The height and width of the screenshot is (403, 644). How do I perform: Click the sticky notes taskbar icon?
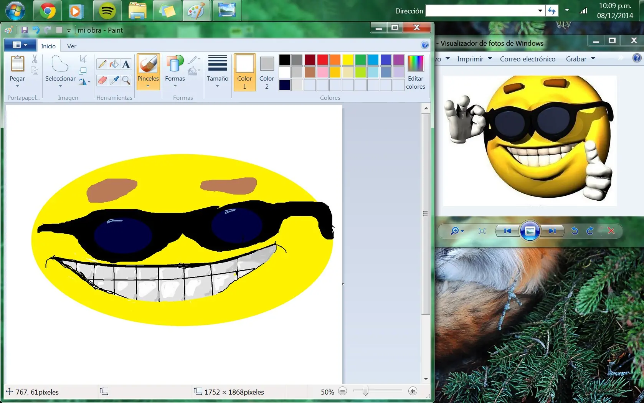(167, 11)
